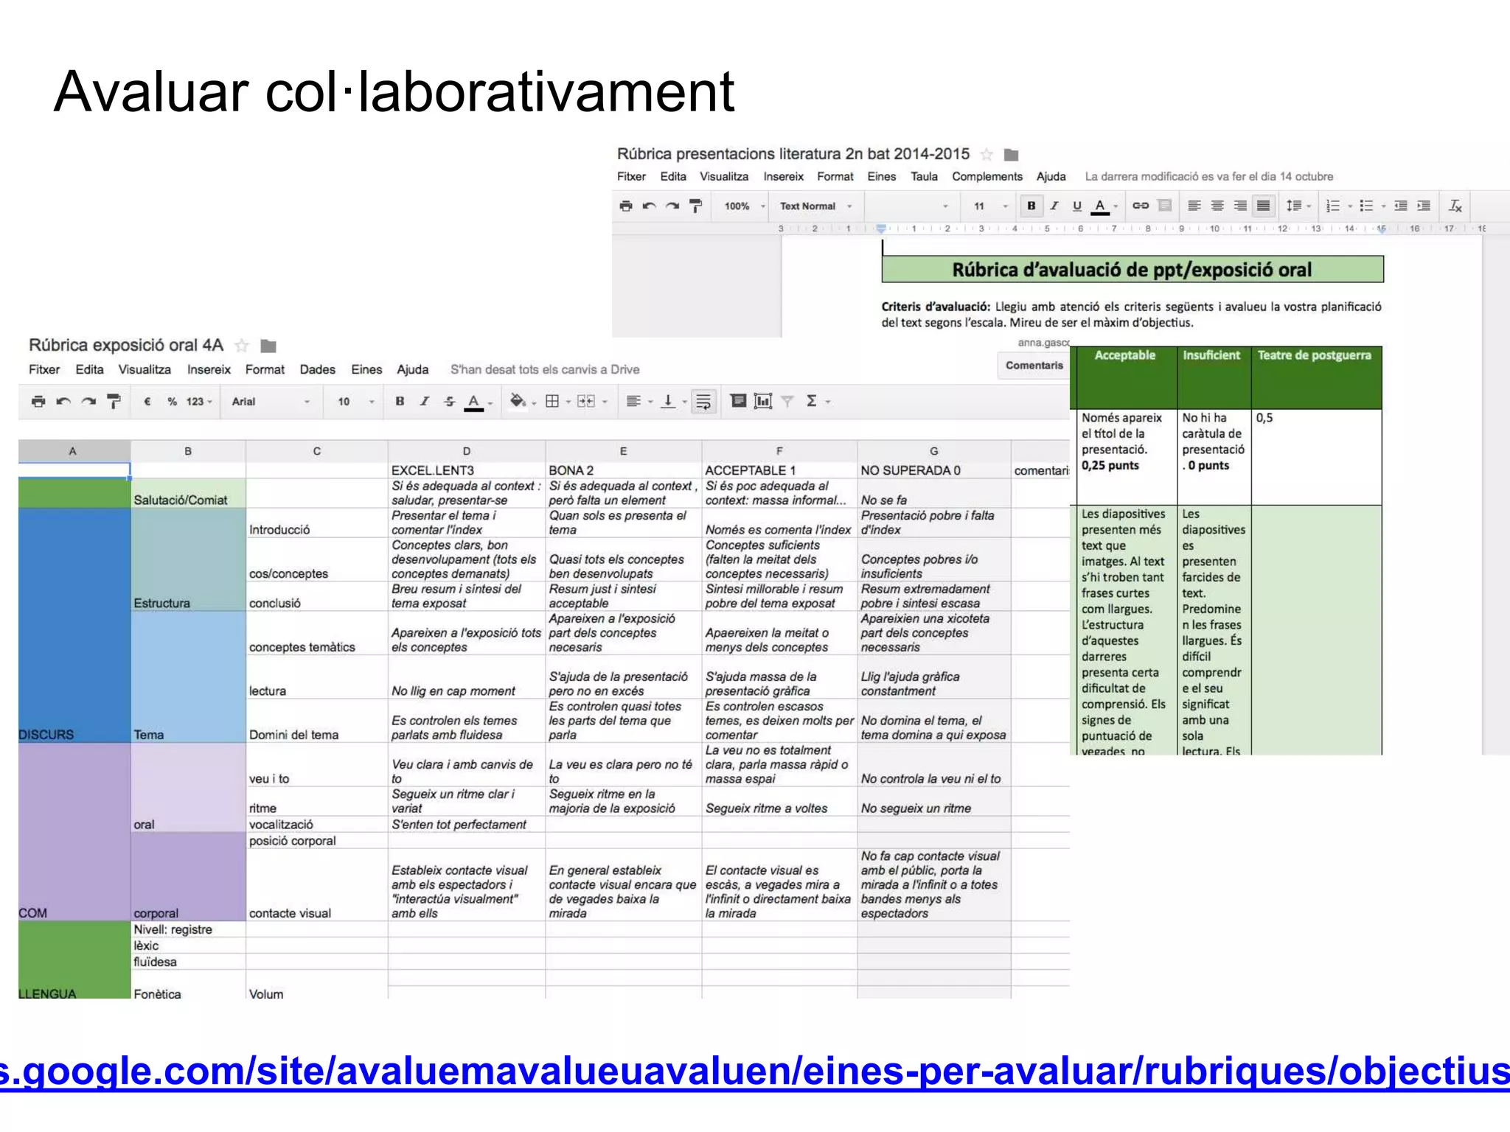Select column D header in spreadsheet
Image resolution: width=1510 pixels, height=1132 pixels.
coord(466,451)
